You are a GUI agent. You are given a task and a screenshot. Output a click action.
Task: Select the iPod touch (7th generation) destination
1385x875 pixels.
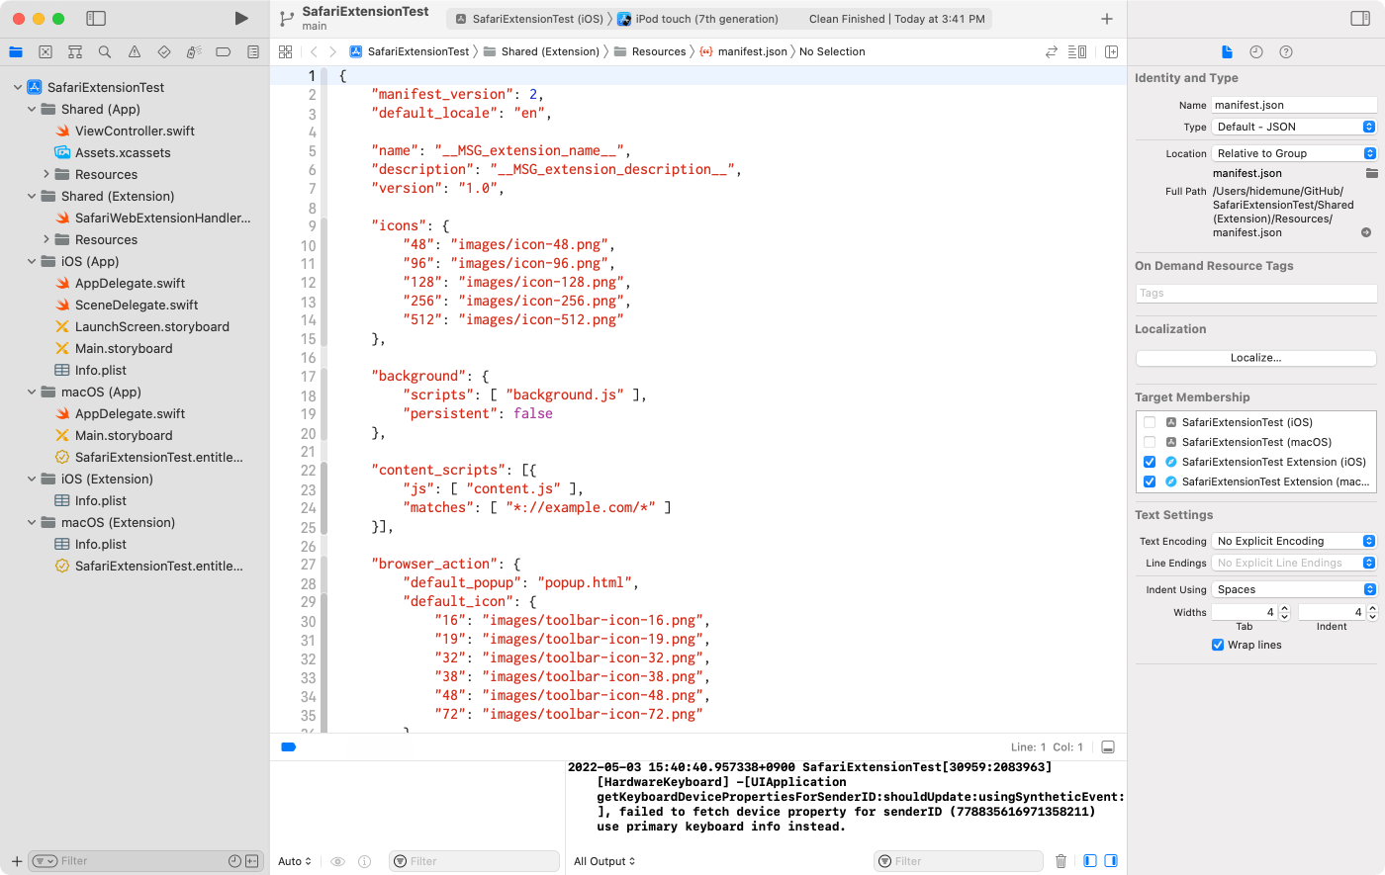pyautogui.click(x=698, y=19)
